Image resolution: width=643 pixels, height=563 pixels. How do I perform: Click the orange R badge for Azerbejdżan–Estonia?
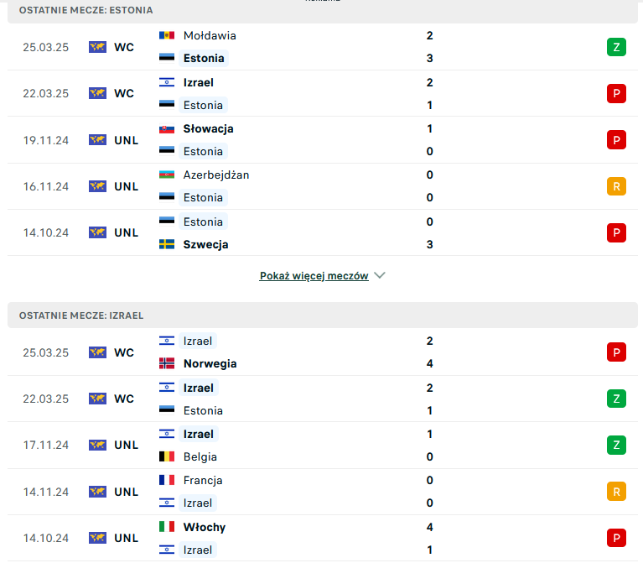(x=616, y=186)
